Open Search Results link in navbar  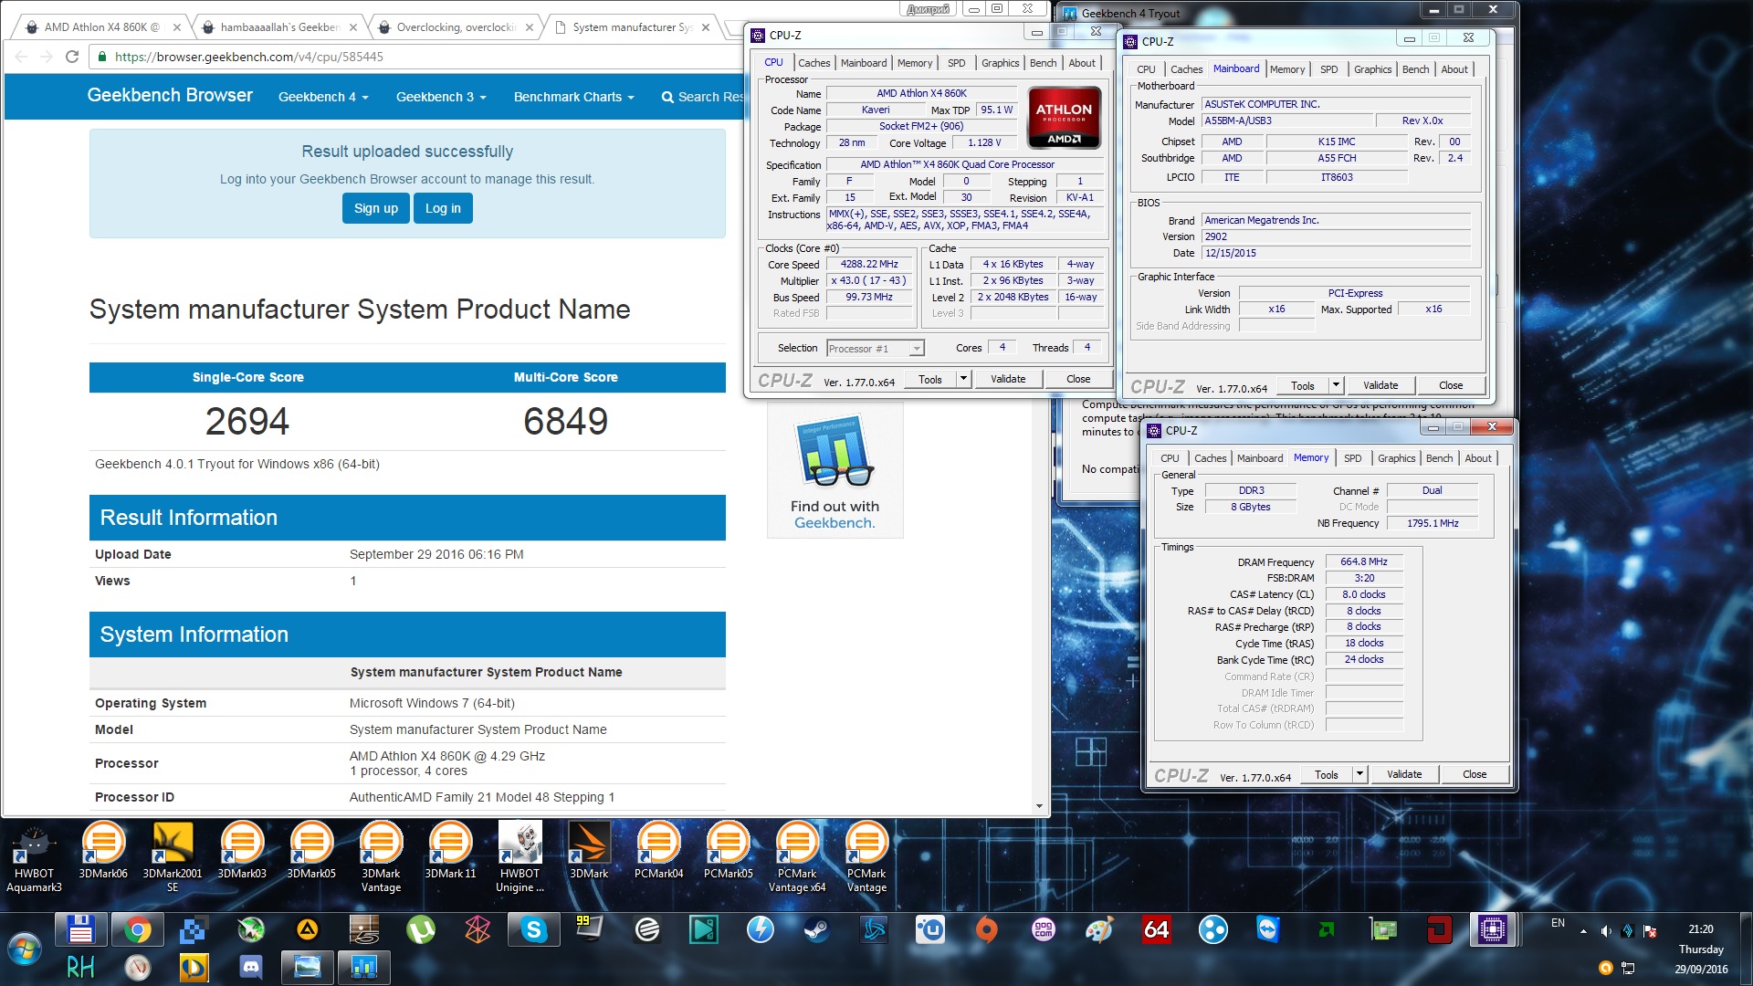point(703,97)
